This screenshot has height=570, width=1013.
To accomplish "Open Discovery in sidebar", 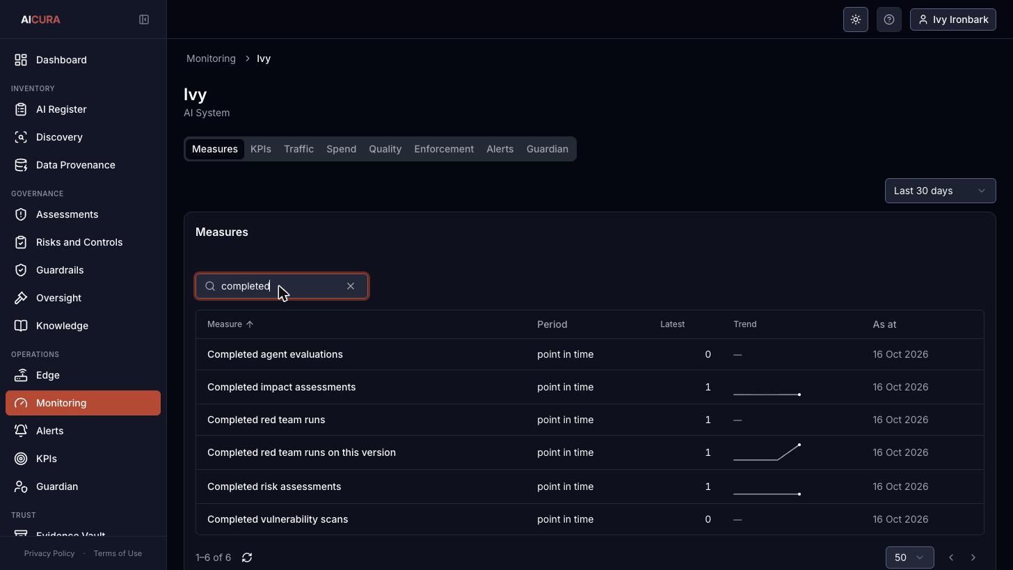I will tap(83, 137).
